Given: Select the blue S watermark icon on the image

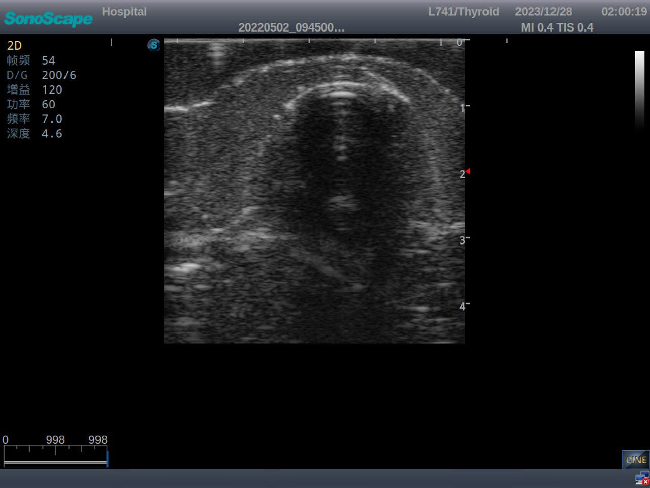Looking at the screenshot, I should 153,45.
